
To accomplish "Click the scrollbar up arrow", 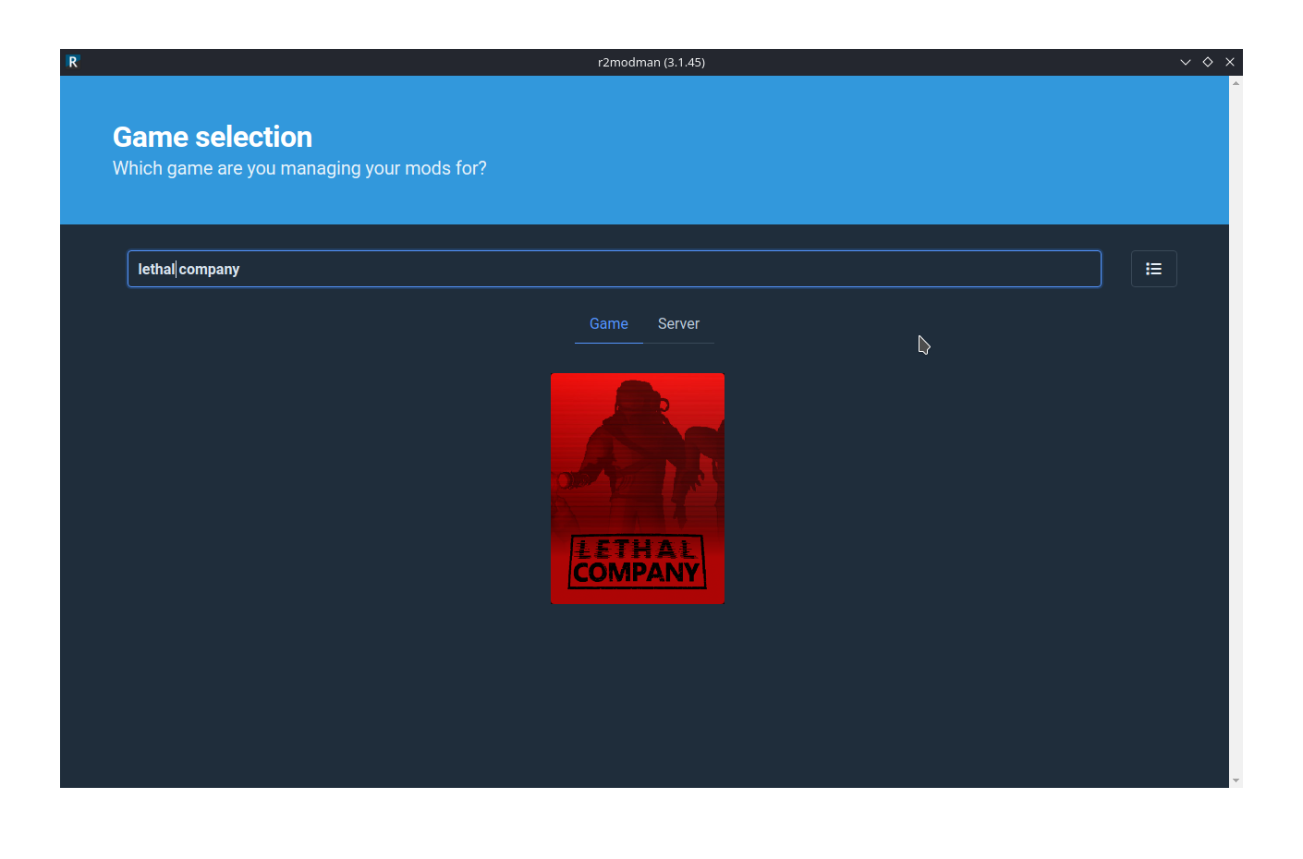I will [1236, 83].
